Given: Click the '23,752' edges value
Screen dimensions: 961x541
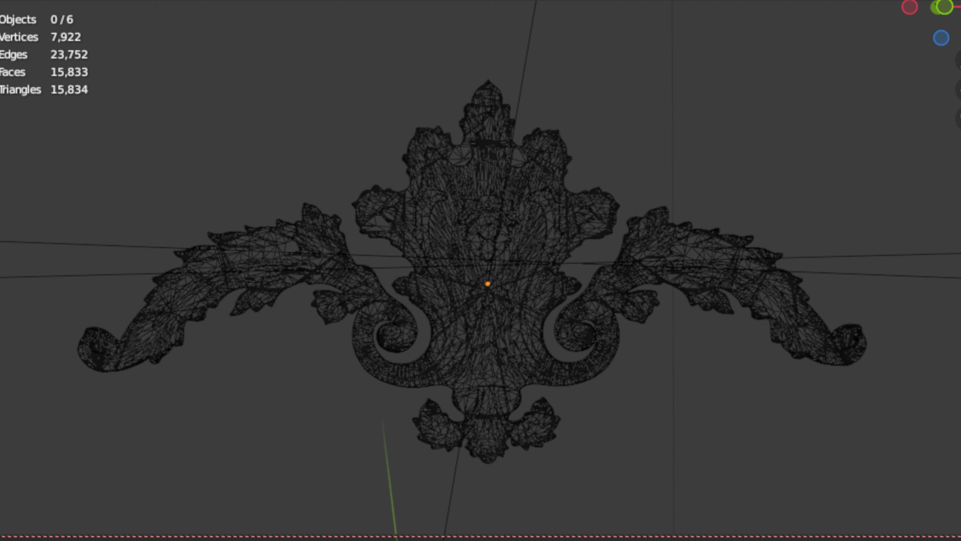Looking at the screenshot, I should pos(69,55).
